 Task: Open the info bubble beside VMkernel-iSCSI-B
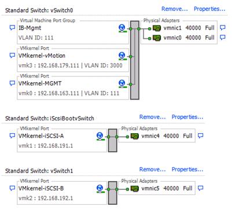tap(12, 188)
